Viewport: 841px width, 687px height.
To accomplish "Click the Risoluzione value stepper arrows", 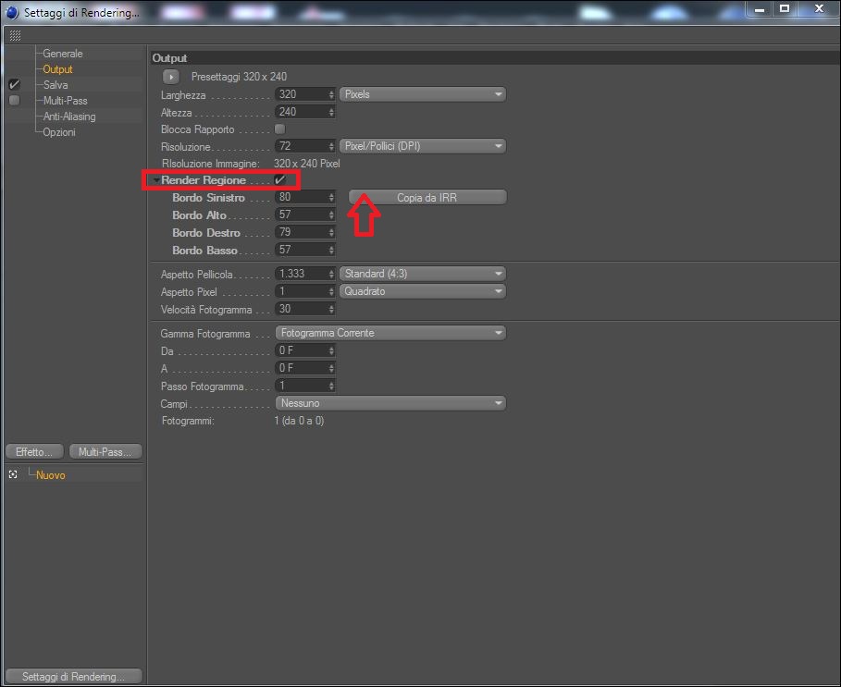I will tap(331, 146).
